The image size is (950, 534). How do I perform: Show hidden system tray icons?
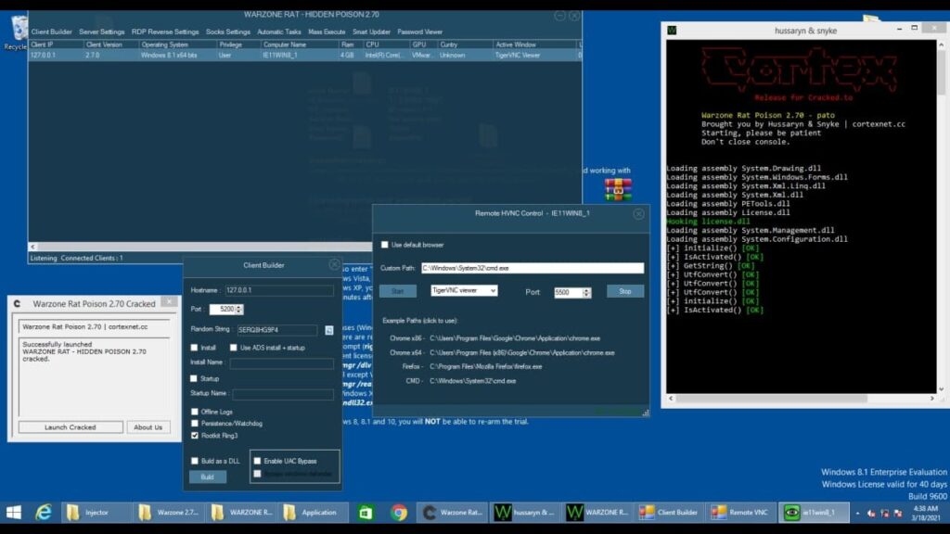tap(857, 513)
